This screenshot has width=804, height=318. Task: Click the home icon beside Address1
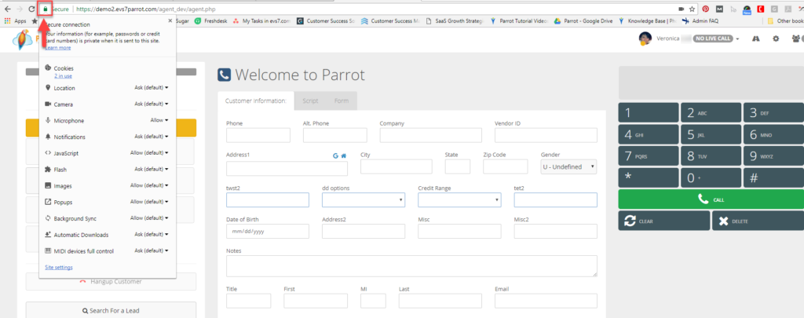[x=344, y=155]
